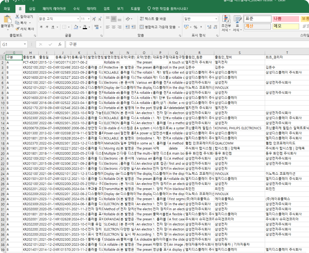The height and width of the screenshot is (253, 309).
Task: Toggle bold formatting
Action: [41, 27]
